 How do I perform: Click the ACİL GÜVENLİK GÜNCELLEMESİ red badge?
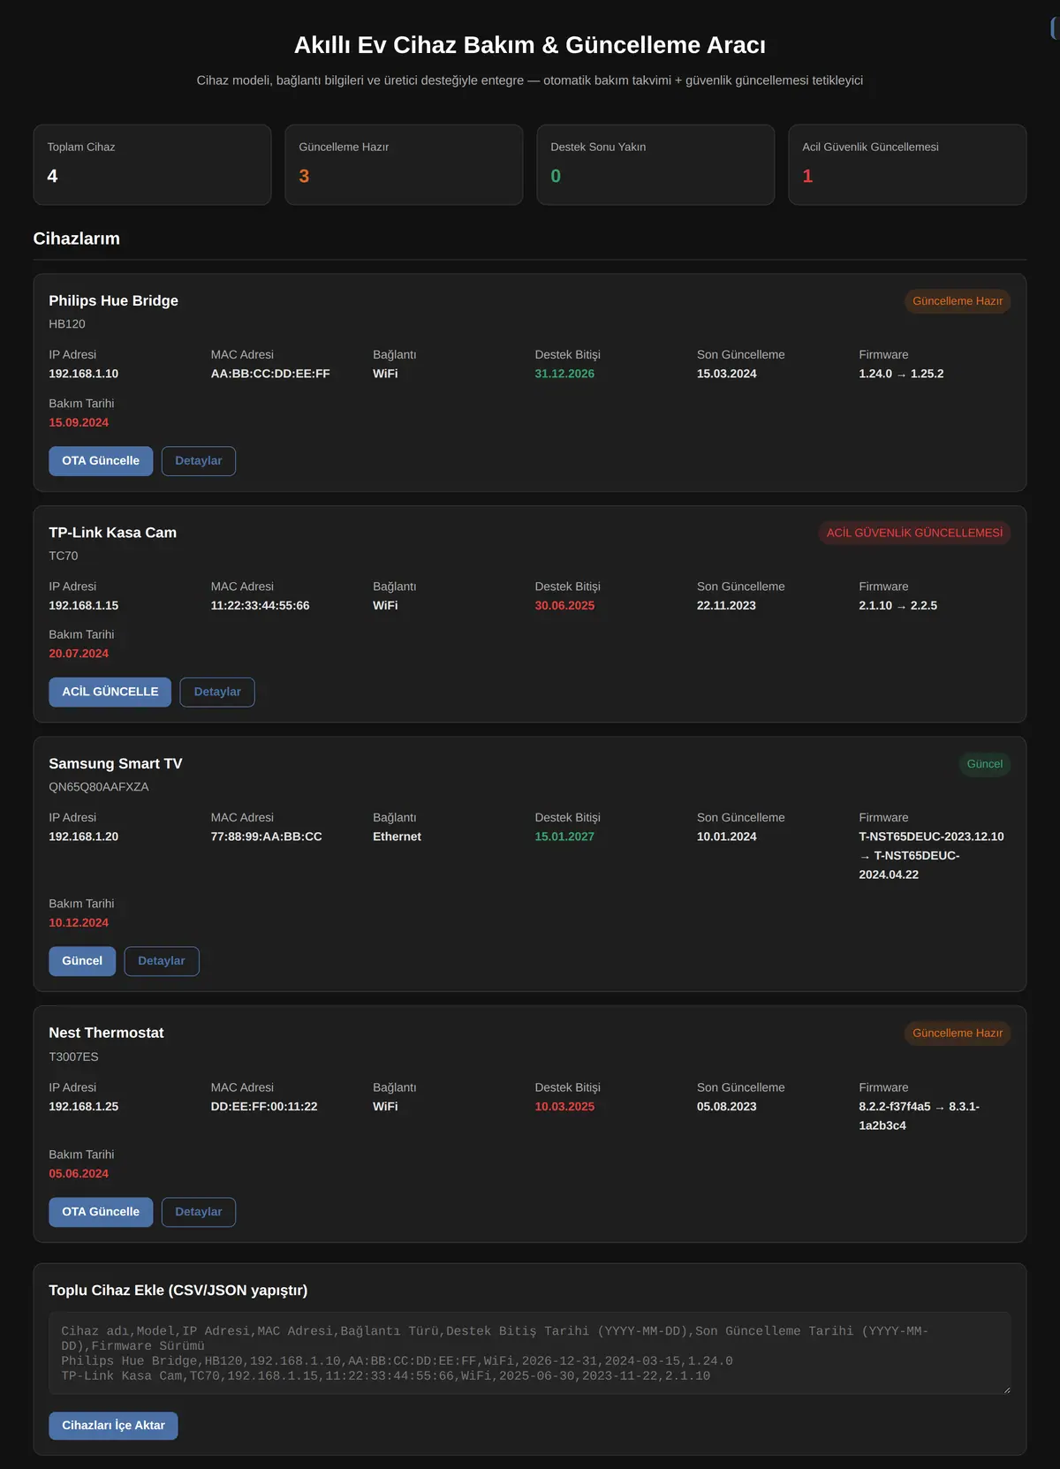tap(914, 533)
